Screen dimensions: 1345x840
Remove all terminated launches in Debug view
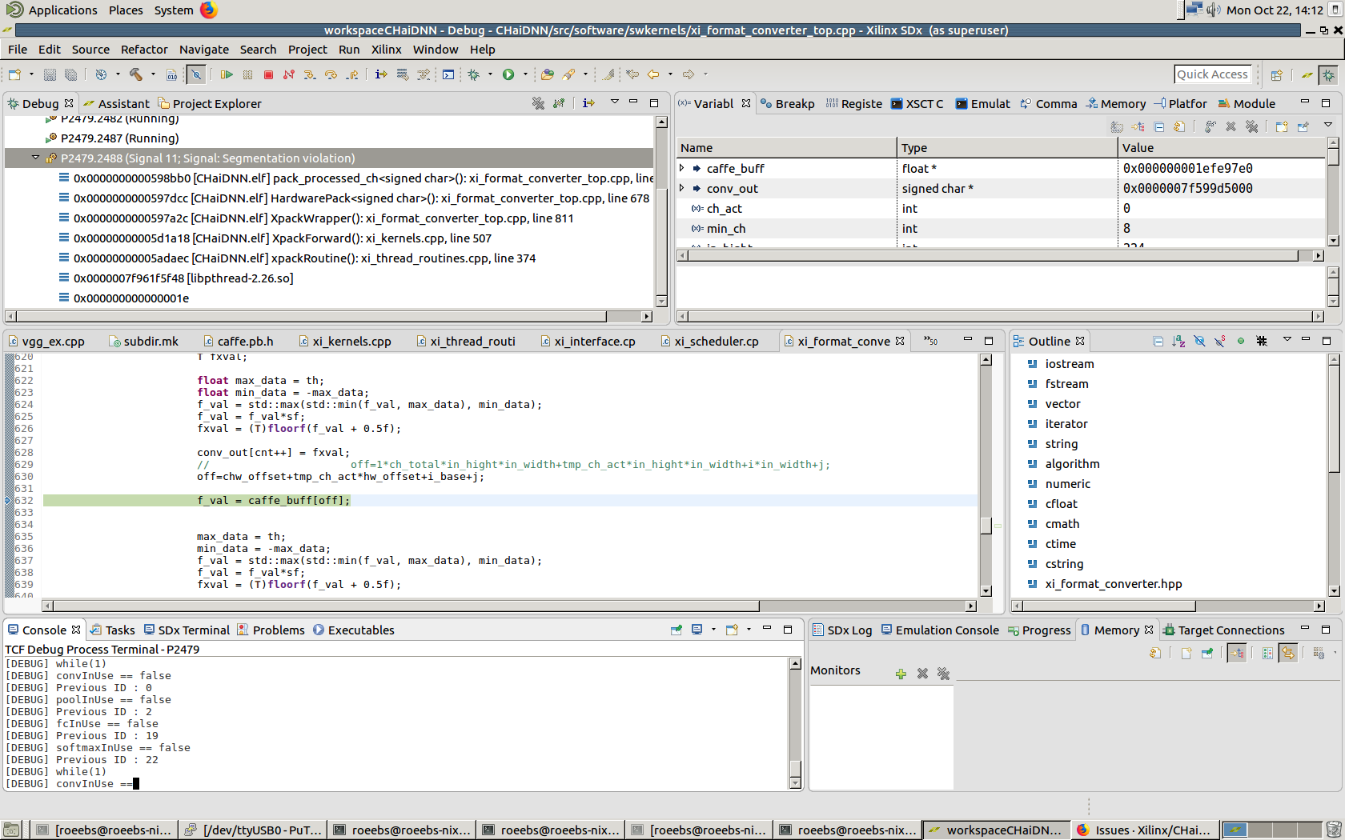538,104
